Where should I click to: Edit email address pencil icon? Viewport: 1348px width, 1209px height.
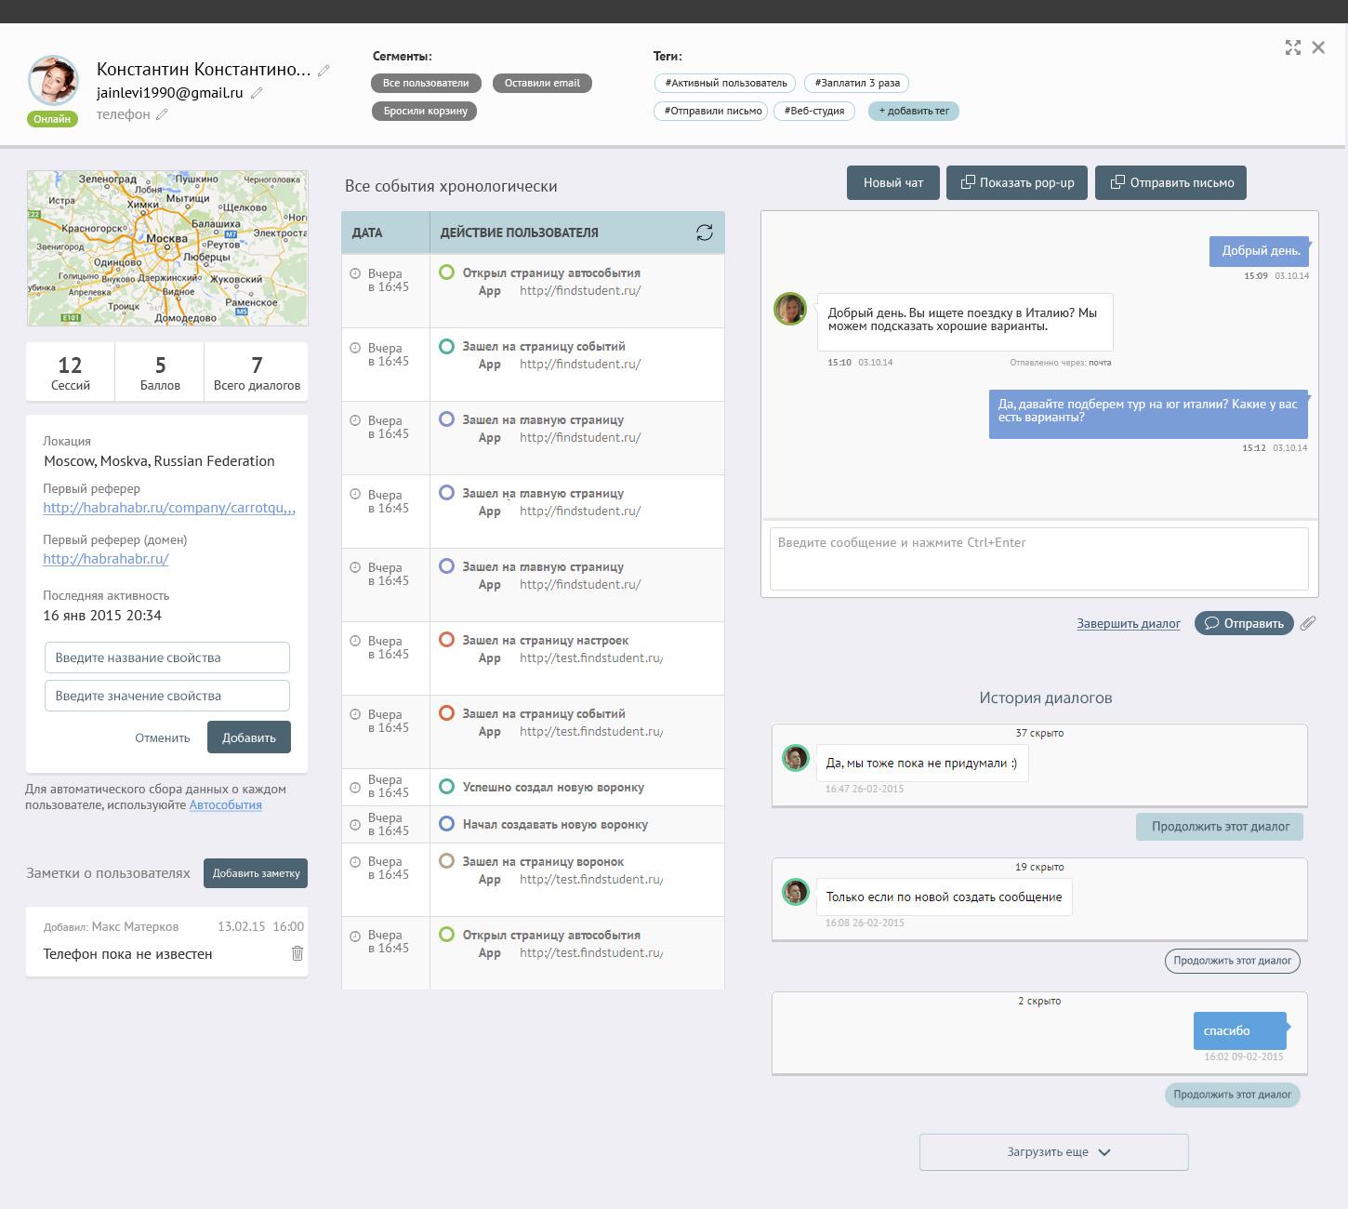point(257,93)
